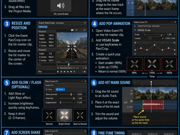Click the dotted-square toolbar icon in Pan/Crop preview
The width and height of the screenshot is (180, 135).
(x=76, y=30)
